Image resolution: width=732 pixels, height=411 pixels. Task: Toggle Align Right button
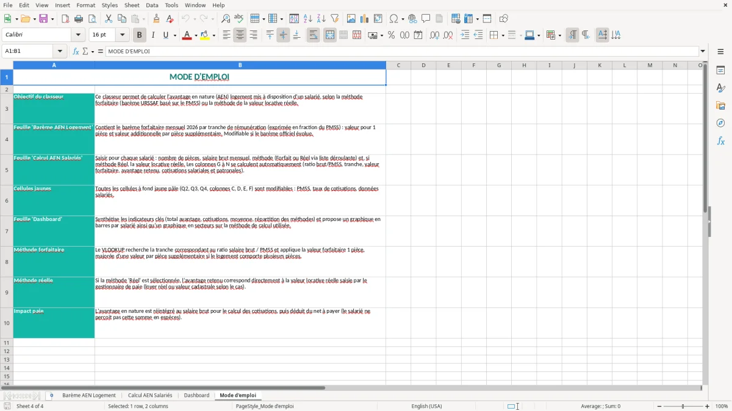(x=253, y=35)
